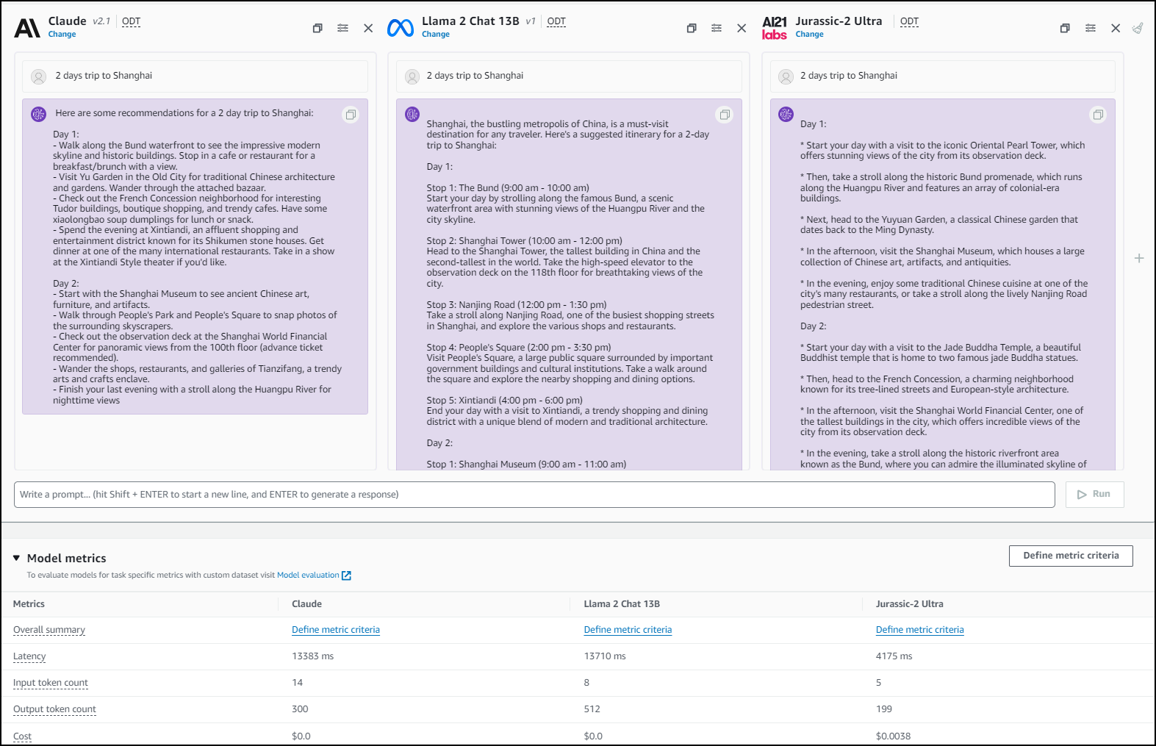Click the duplicate icon for Jurassic-2 Ultra
Viewport: 1156px width, 746px height.
coord(1065,28)
